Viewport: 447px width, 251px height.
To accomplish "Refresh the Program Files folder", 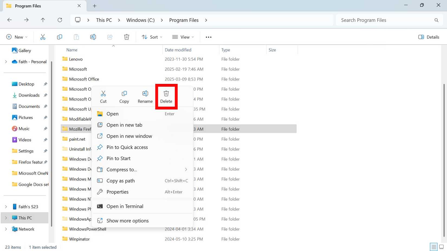I will (x=60, y=20).
